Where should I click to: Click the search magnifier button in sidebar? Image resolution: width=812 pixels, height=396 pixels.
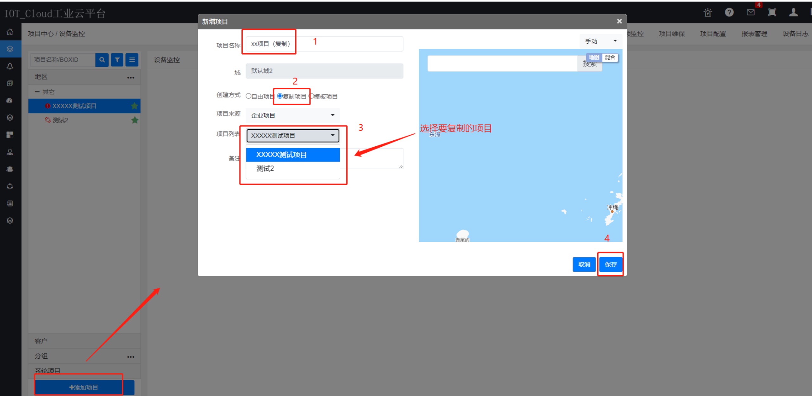(x=102, y=60)
